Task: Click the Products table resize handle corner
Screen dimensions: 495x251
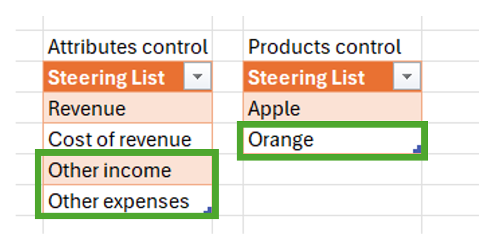Action: (x=417, y=149)
